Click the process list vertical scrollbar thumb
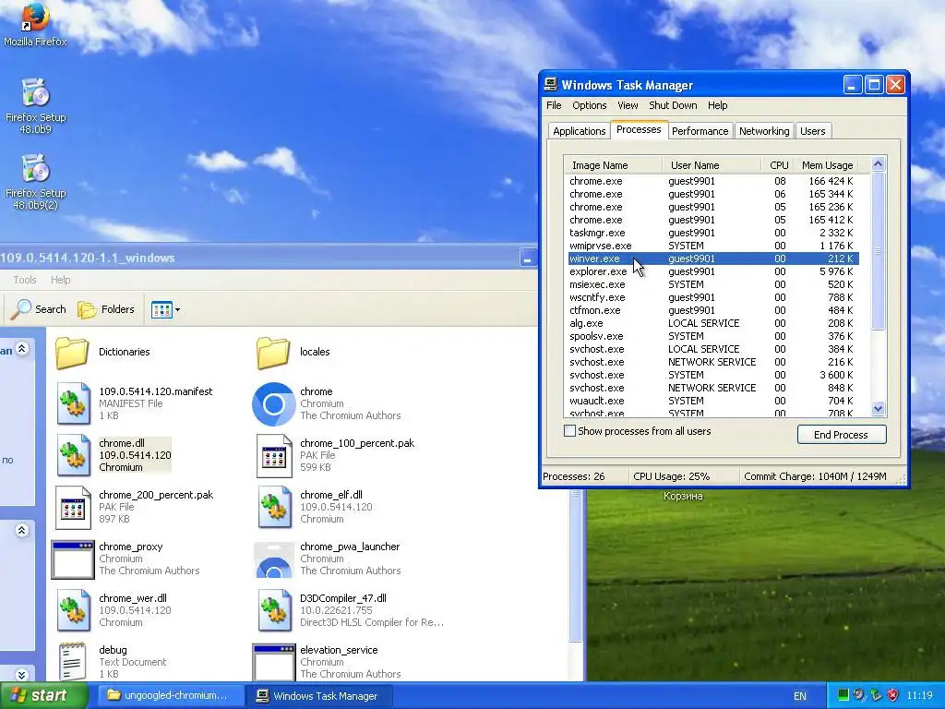This screenshot has height=709, width=945. [x=879, y=251]
